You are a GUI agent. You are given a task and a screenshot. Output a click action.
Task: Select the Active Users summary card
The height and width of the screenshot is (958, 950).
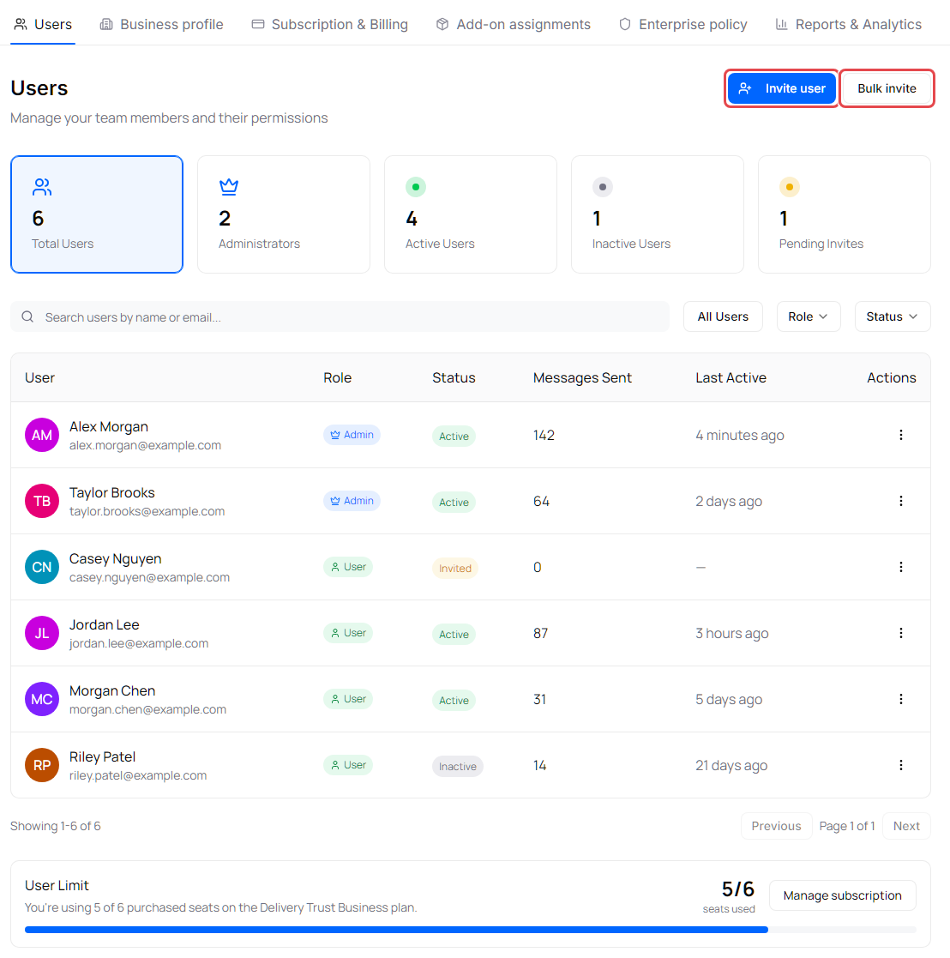point(471,214)
